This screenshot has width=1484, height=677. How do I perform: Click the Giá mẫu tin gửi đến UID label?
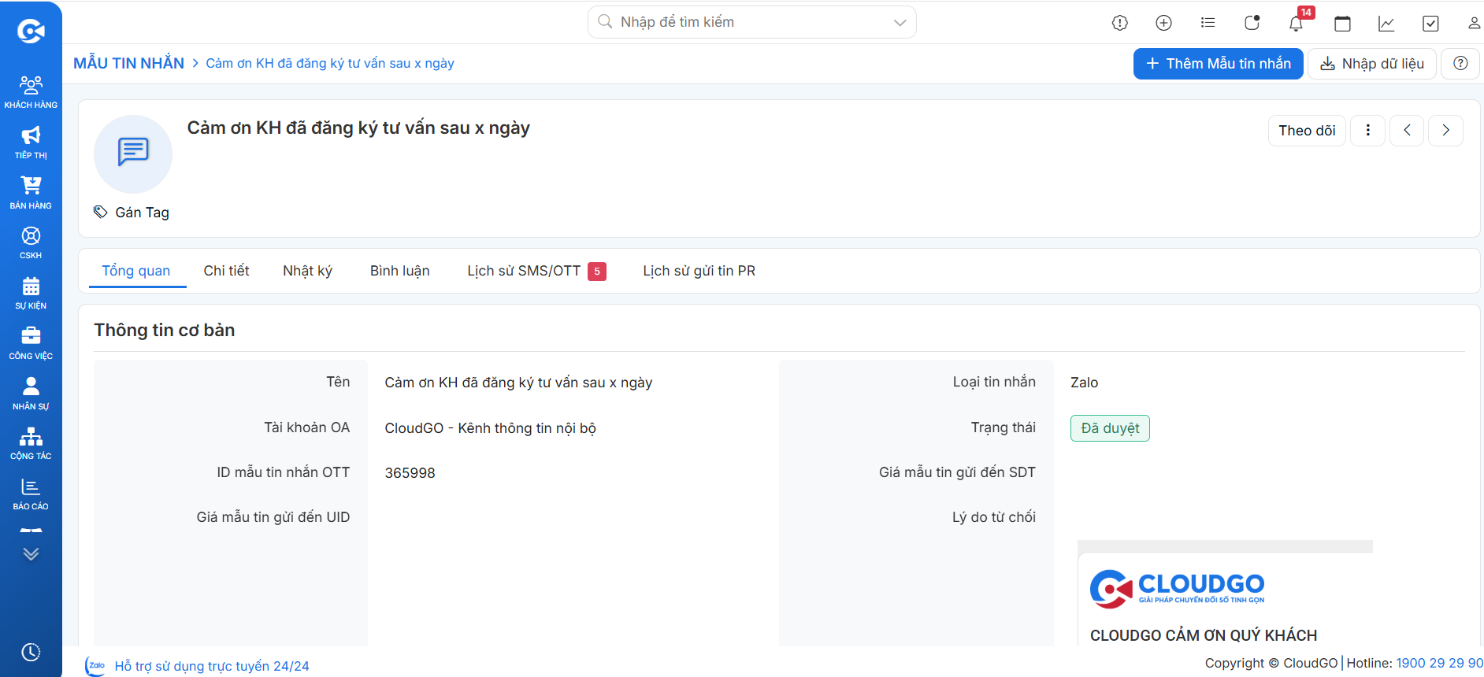click(273, 517)
